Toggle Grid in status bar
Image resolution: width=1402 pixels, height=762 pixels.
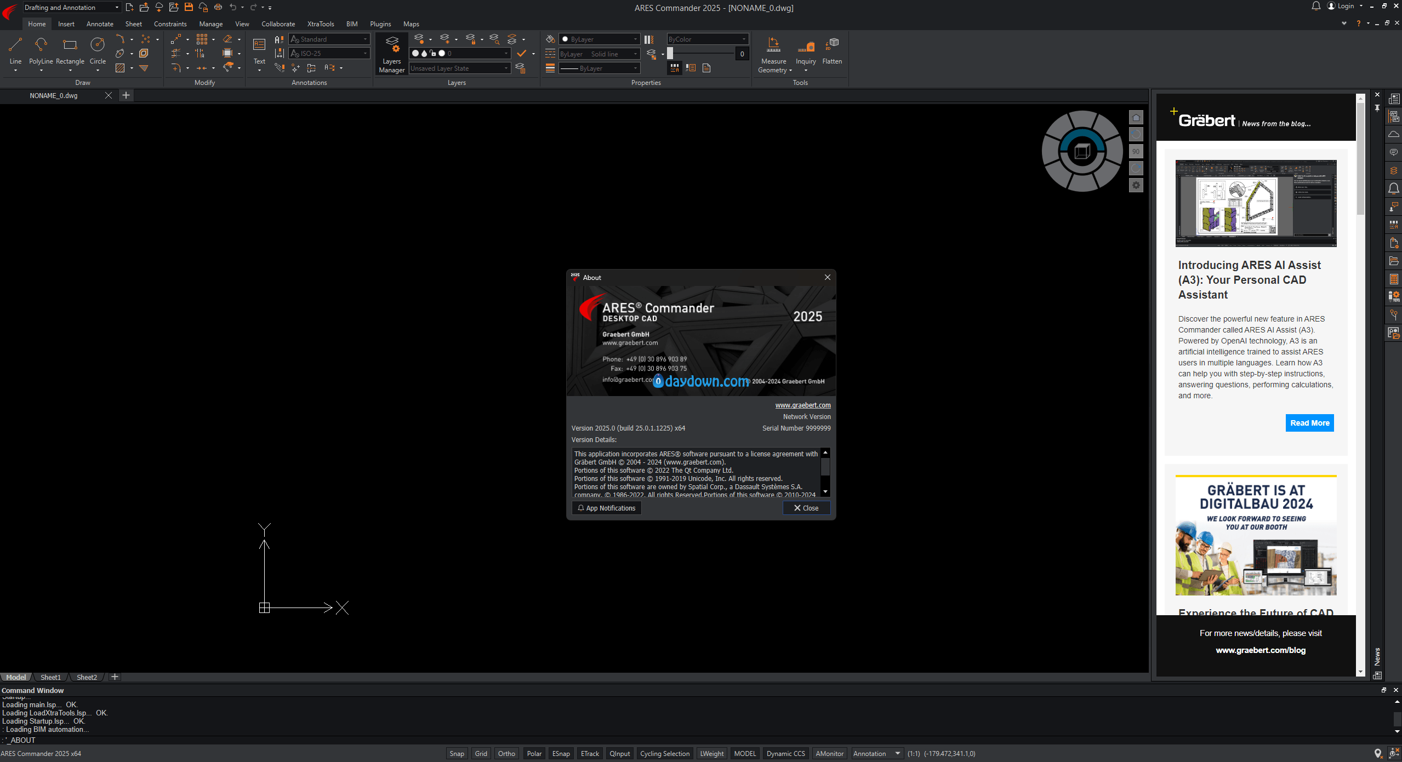tap(481, 753)
